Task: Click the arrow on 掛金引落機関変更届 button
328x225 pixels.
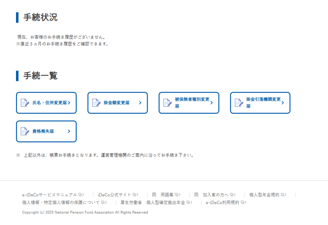Action: click(x=283, y=103)
